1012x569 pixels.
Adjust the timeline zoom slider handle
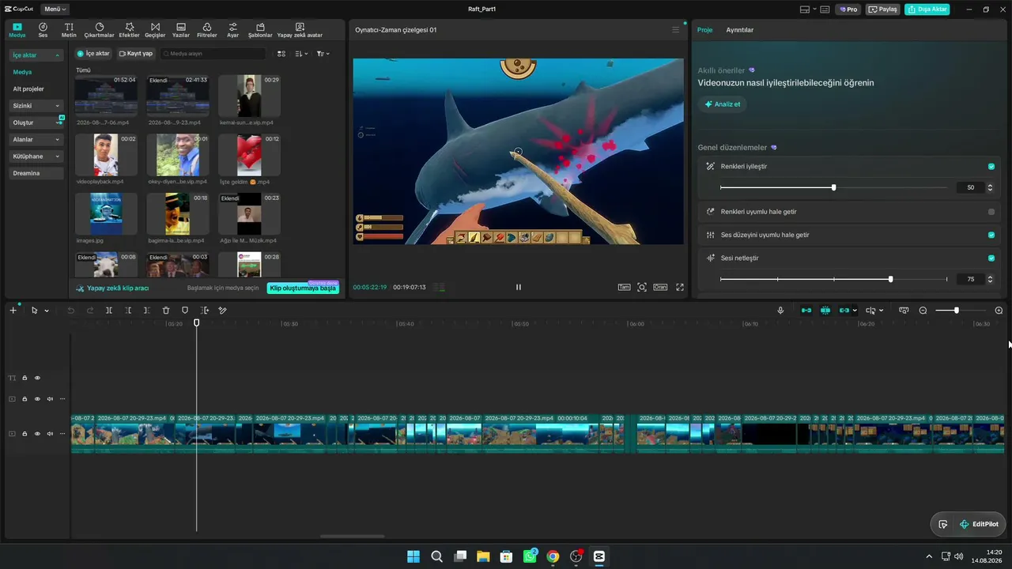coord(956,311)
